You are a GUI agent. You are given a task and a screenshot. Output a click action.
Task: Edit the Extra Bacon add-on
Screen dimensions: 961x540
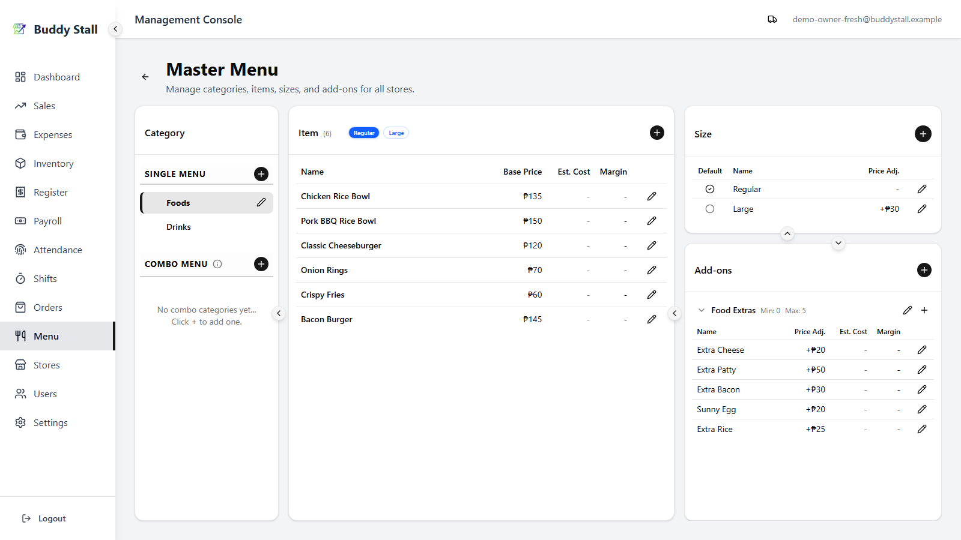tap(922, 389)
